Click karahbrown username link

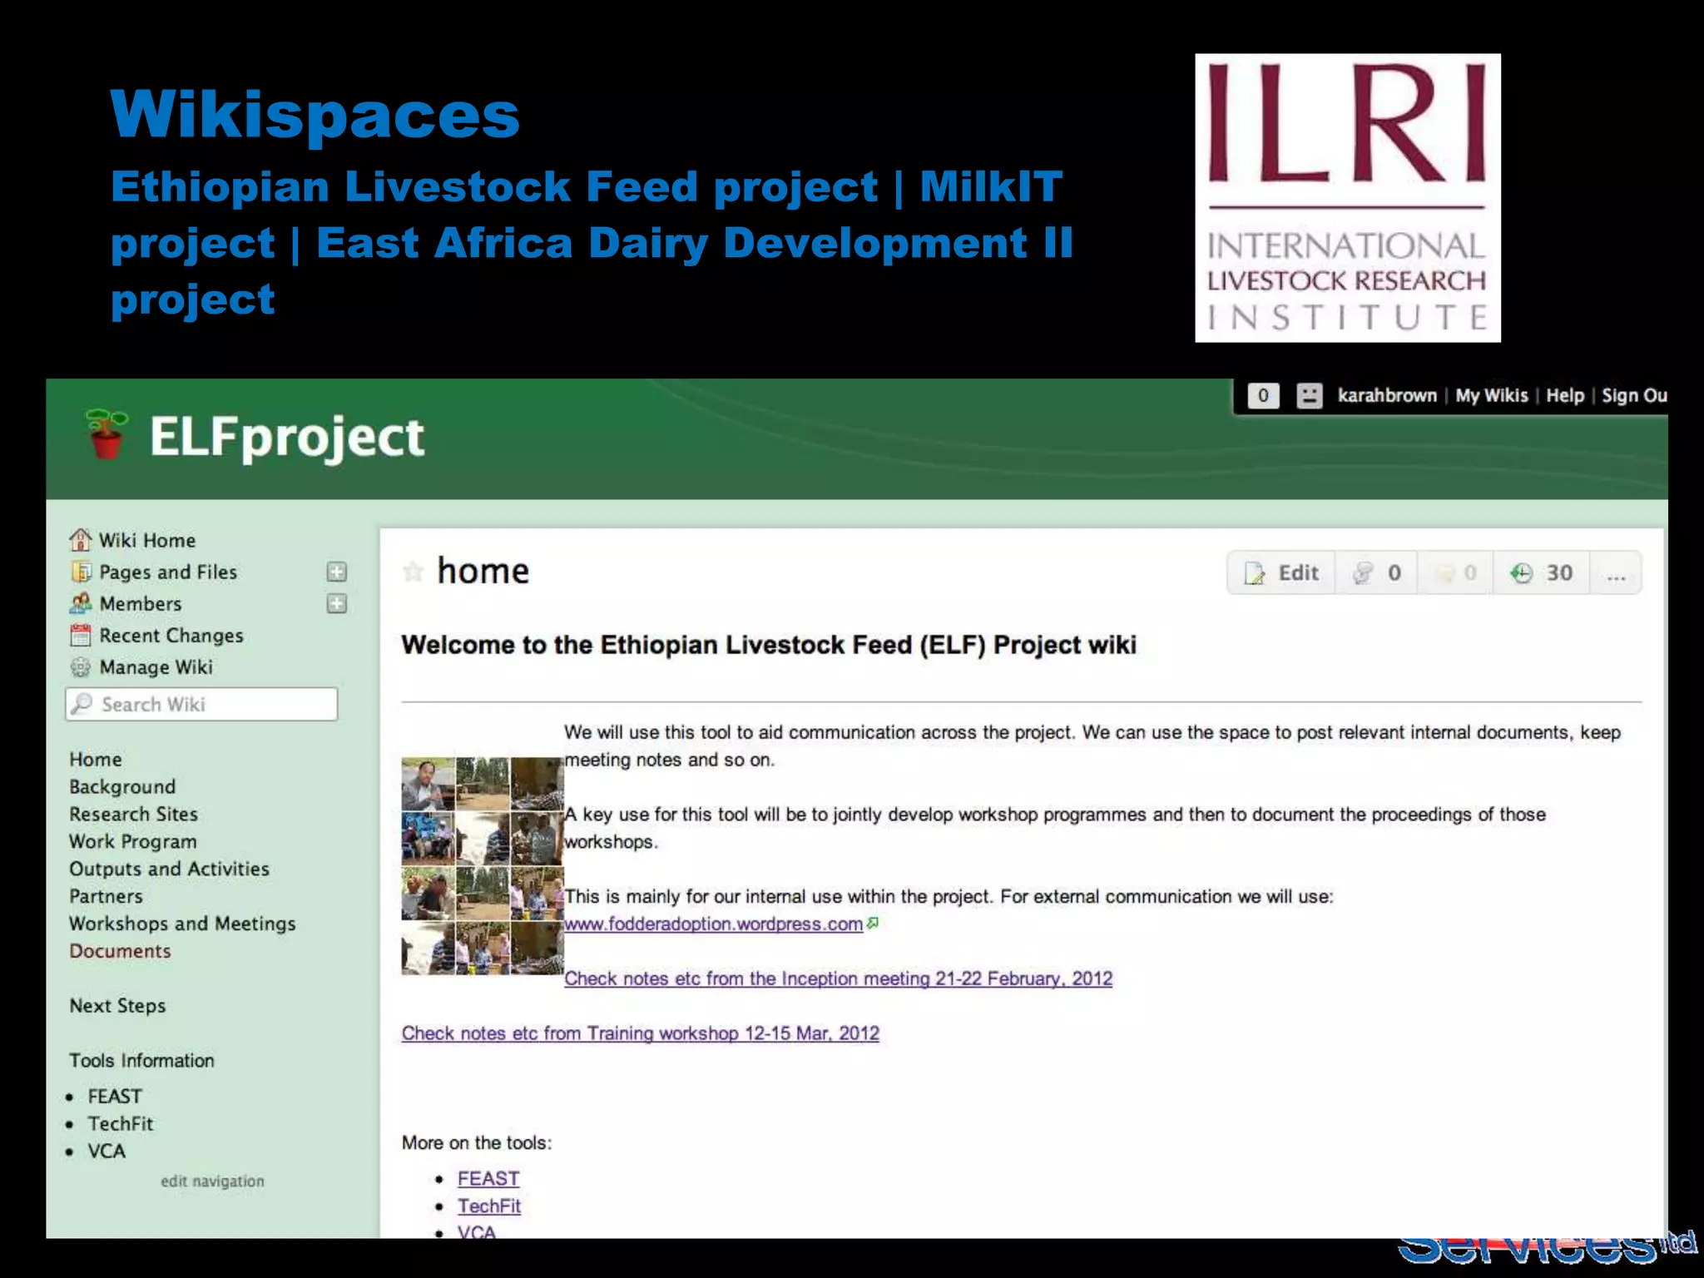(1387, 395)
